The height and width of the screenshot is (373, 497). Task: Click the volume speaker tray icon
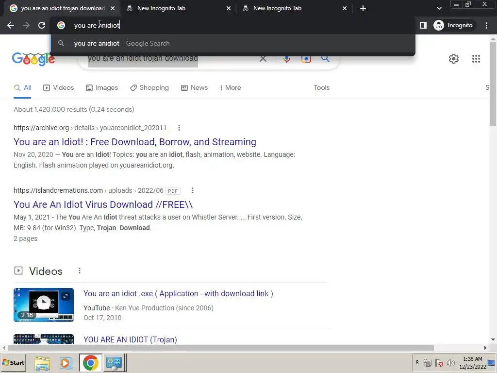(x=450, y=363)
